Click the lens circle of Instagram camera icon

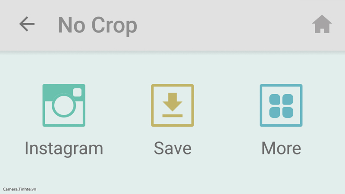point(64,105)
